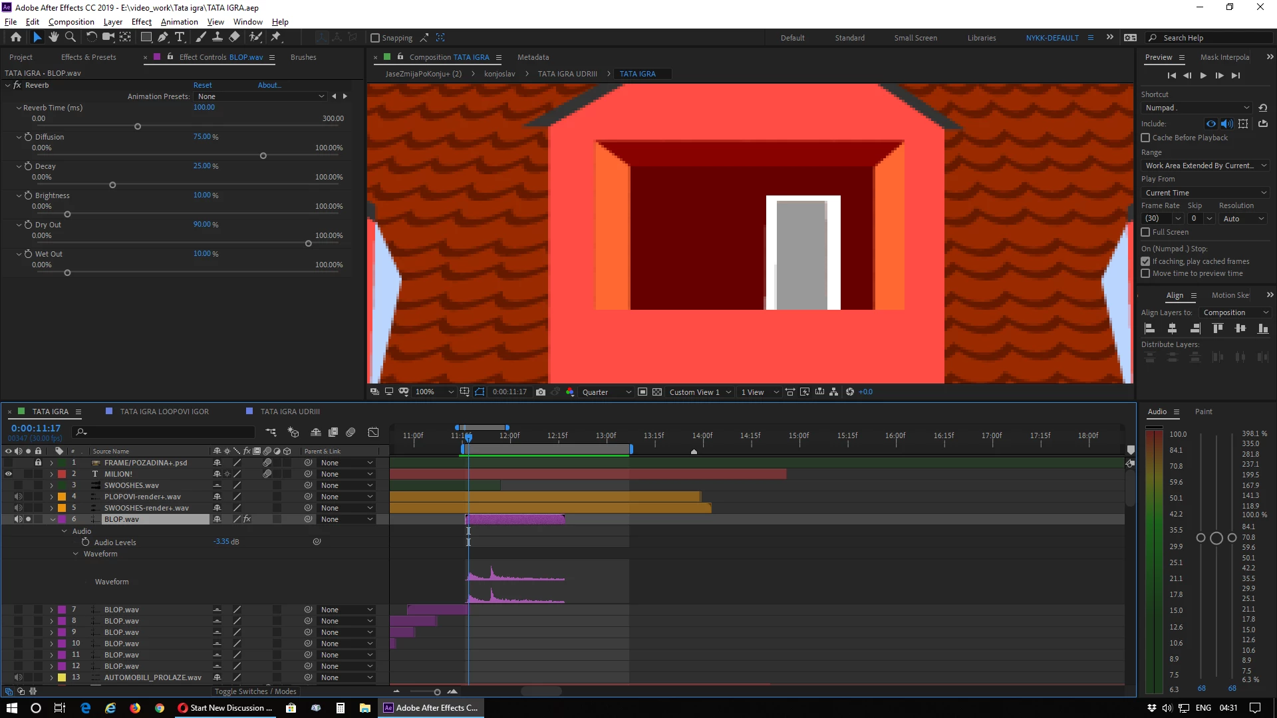1277x718 pixels.
Task: Open the Animation Presets dropdown
Action: [260, 96]
